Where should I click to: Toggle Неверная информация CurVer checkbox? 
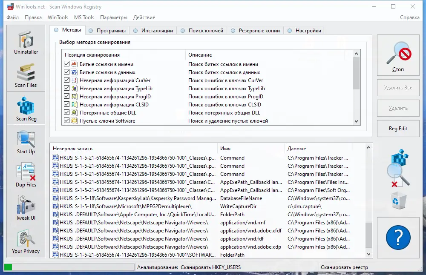66,80
